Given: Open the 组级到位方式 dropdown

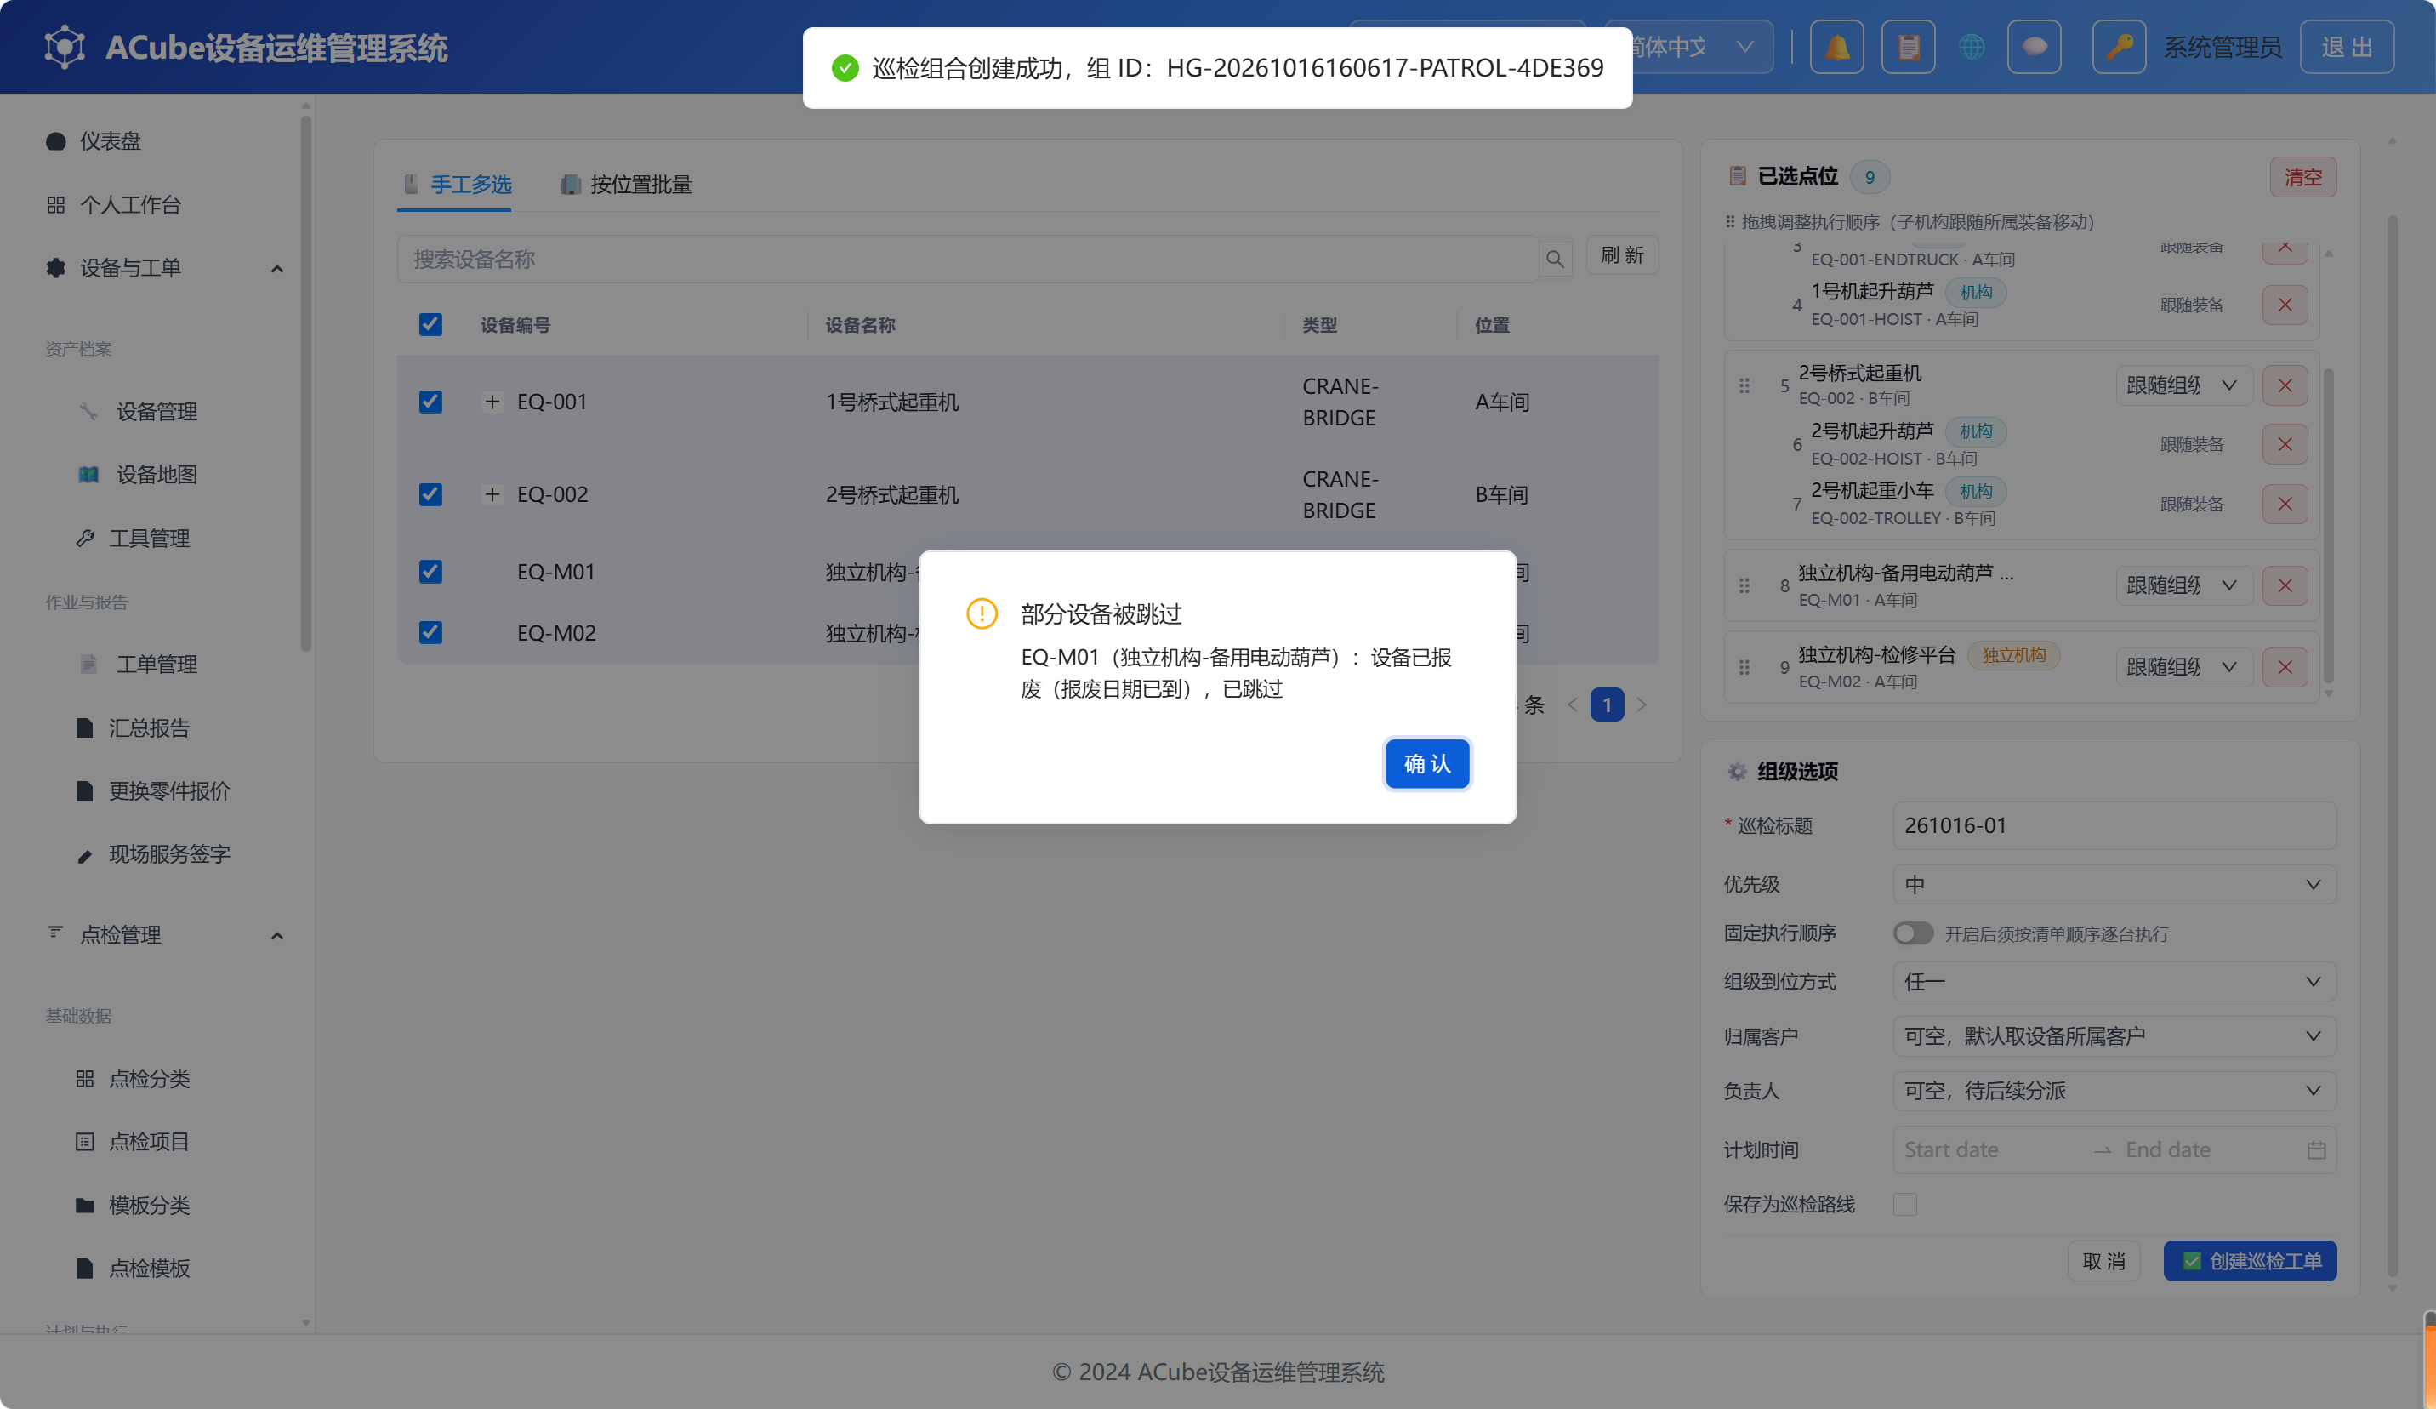Looking at the screenshot, I should coord(2114,980).
